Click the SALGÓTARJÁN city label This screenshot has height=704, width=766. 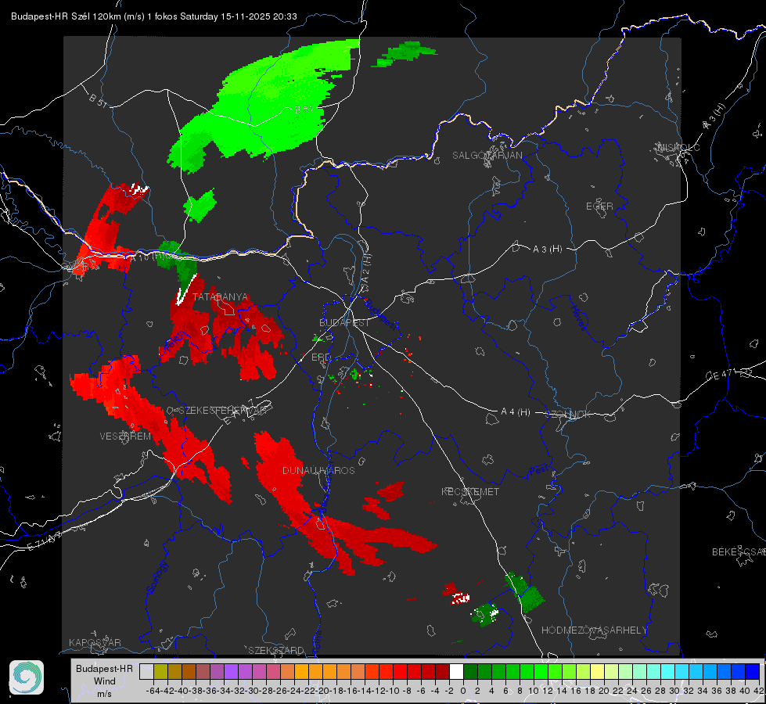[487, 156]
